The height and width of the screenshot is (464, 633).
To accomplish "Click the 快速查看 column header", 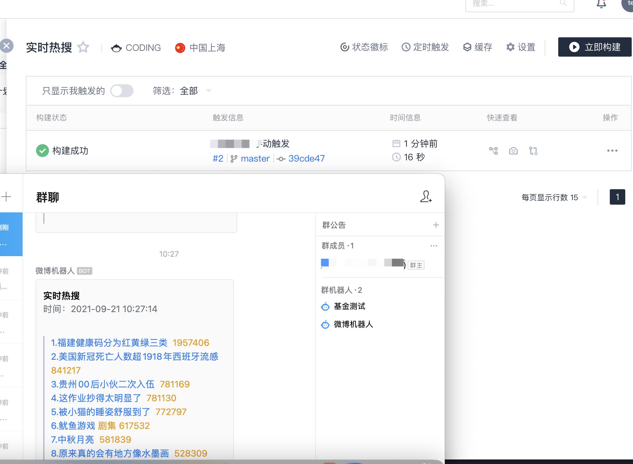I will 502,117.
